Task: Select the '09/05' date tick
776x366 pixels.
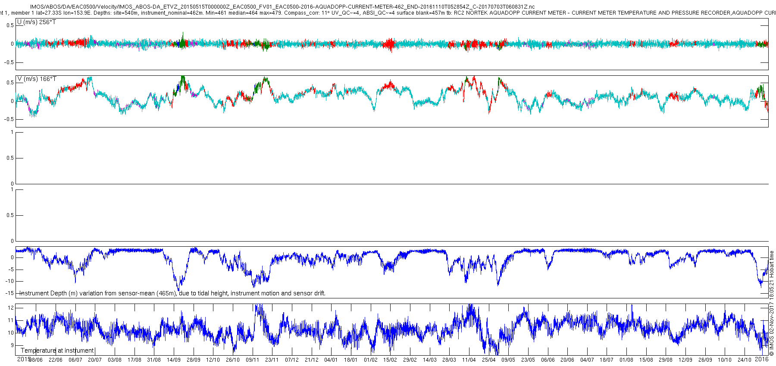Action: 508,360
